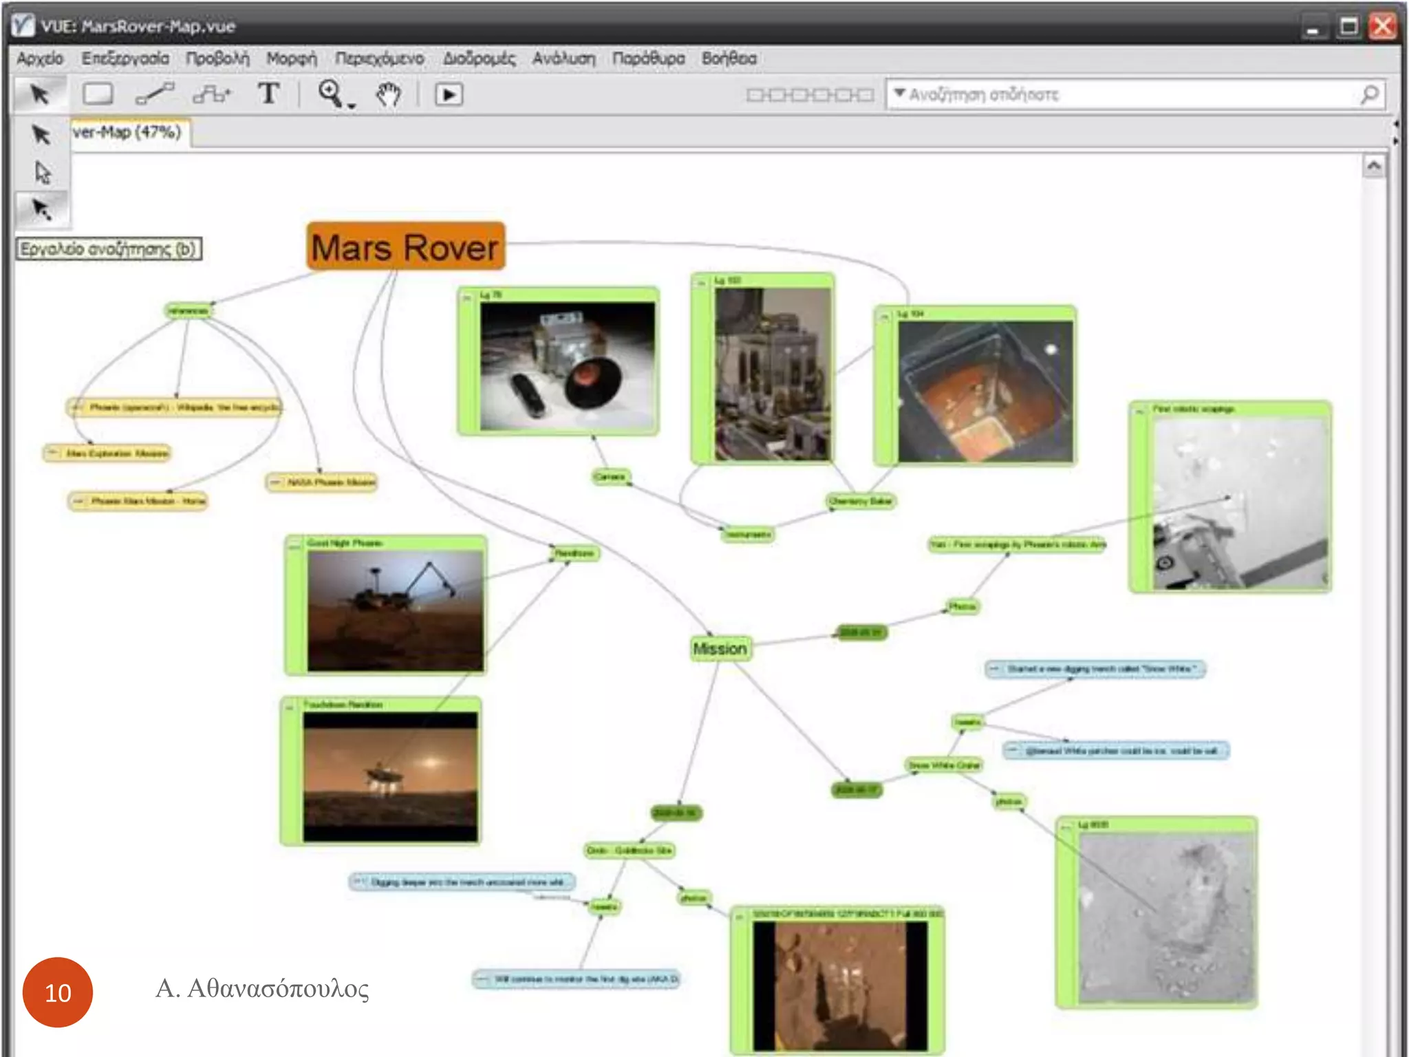Activate the Text tool
Screen dimensions: 1409x1057
click(268, 94)
